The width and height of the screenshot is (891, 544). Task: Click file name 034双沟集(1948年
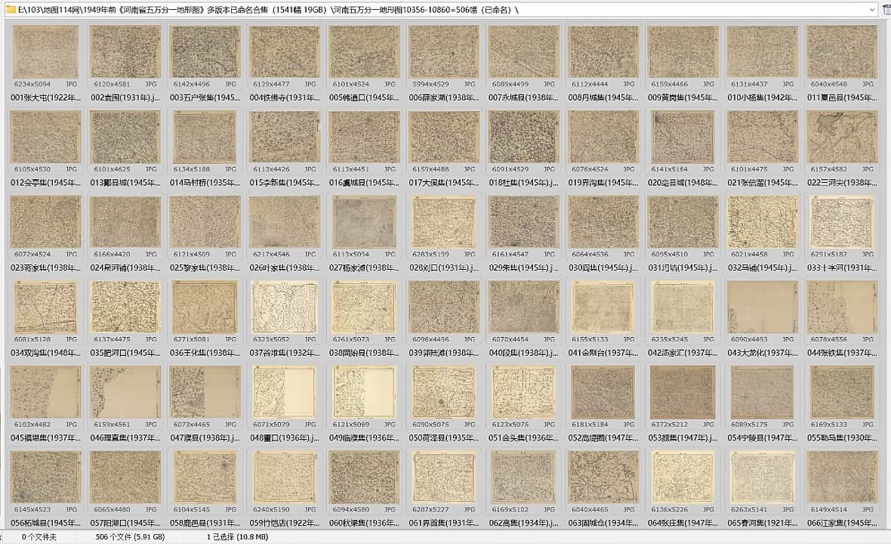coord(45,353)
